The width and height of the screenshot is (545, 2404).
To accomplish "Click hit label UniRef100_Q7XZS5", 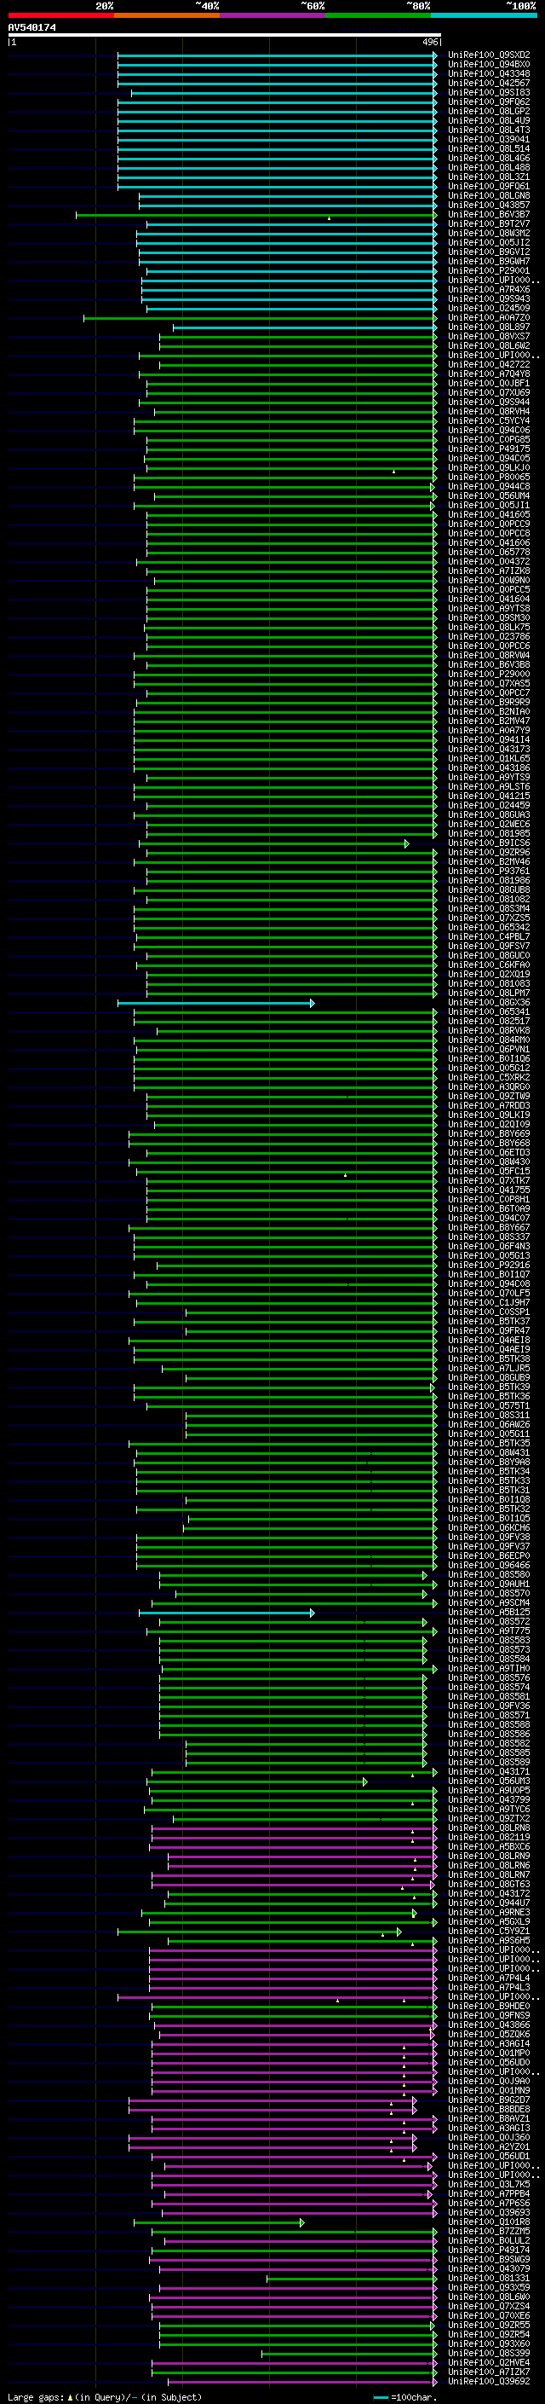I will [489, 918].
